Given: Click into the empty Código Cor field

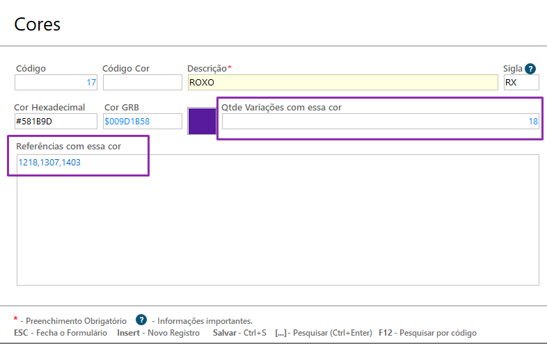Looking at the screenshot, I should [142, 83].
